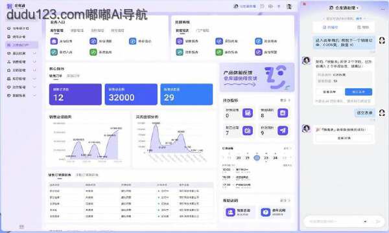Open the purple house-shaped shortcut in business entry
The height and width of the screenshot is (233, 389).
(54, 41)
